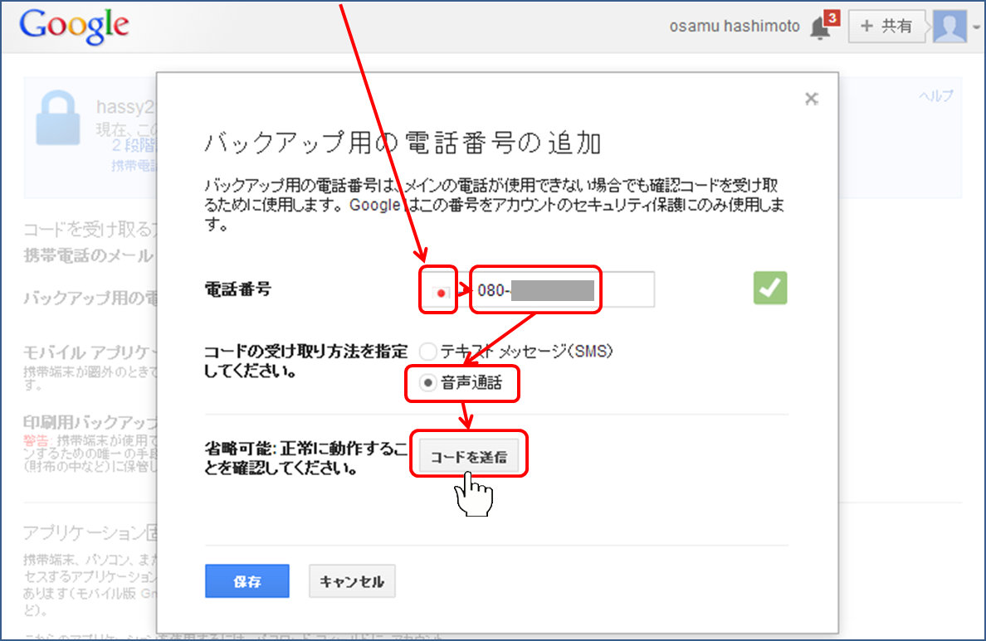Open the ヘルプ link
The width and height of the screenshot is (986, 641).
click(935, 96)
